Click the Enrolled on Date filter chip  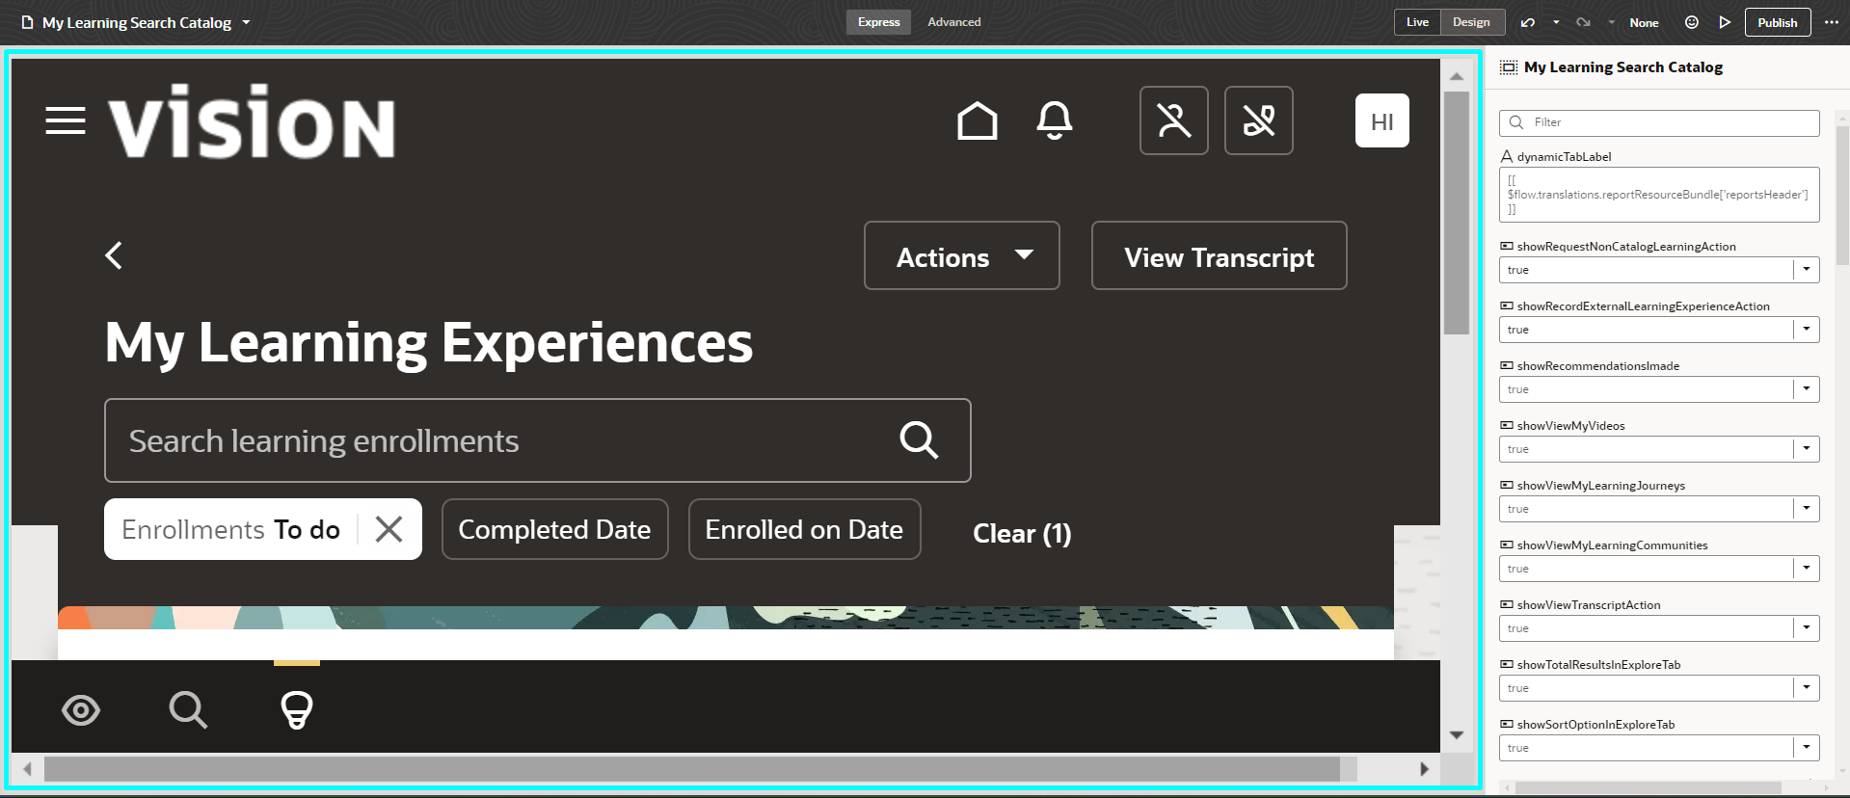804,529
